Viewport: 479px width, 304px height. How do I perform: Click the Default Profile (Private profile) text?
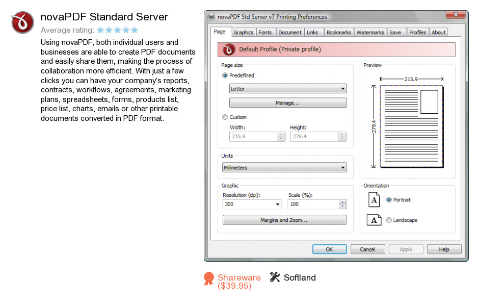tap(280, 49)
